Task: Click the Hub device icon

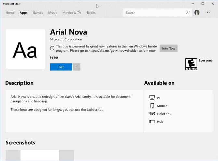Action: pos(152,121)
